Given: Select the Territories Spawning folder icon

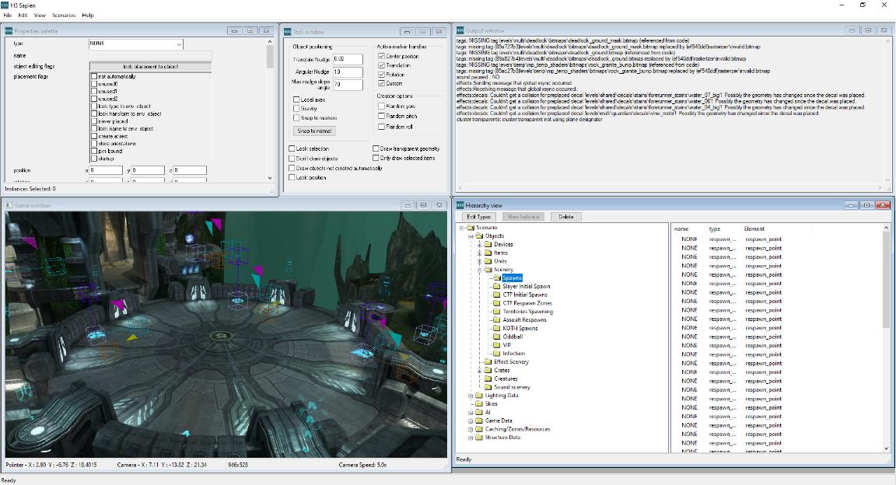Looking at the screenshot, I should (x=497, y=312).
